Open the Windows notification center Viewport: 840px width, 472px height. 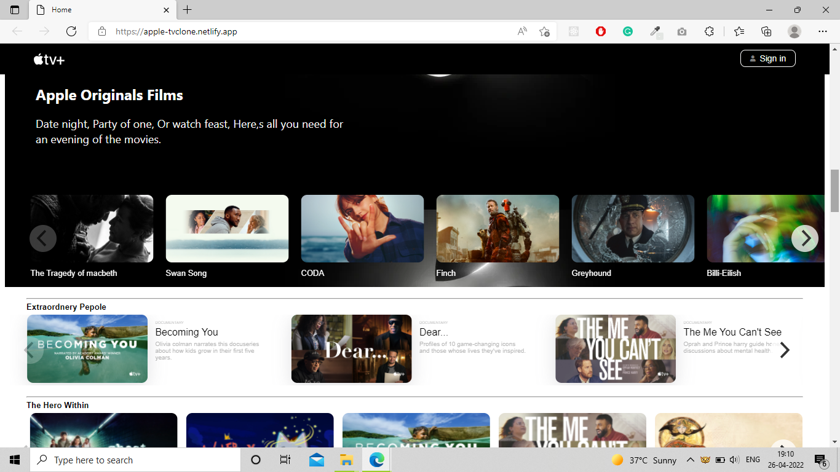point(820,460)
